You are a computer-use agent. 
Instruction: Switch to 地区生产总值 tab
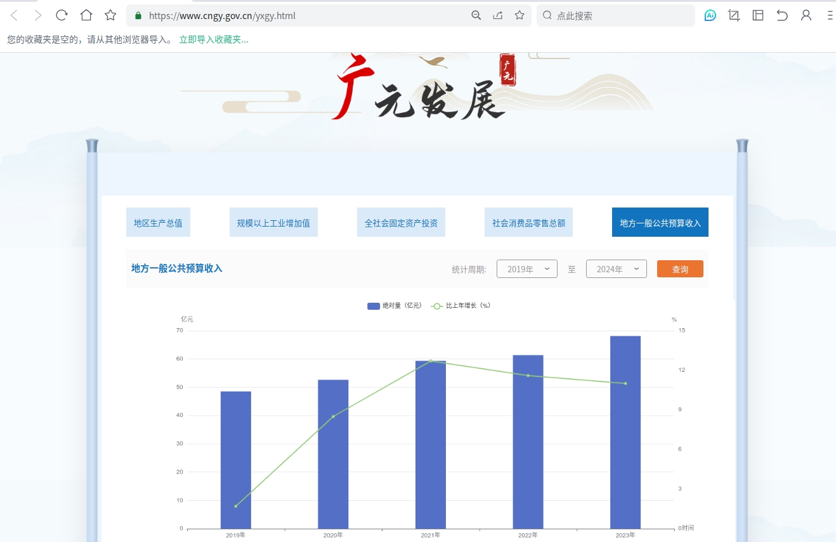[158, 223]
